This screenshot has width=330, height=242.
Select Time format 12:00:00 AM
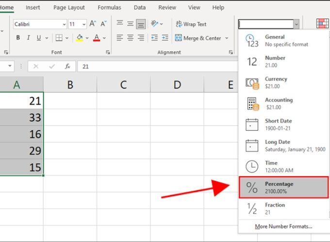point(283,166)
